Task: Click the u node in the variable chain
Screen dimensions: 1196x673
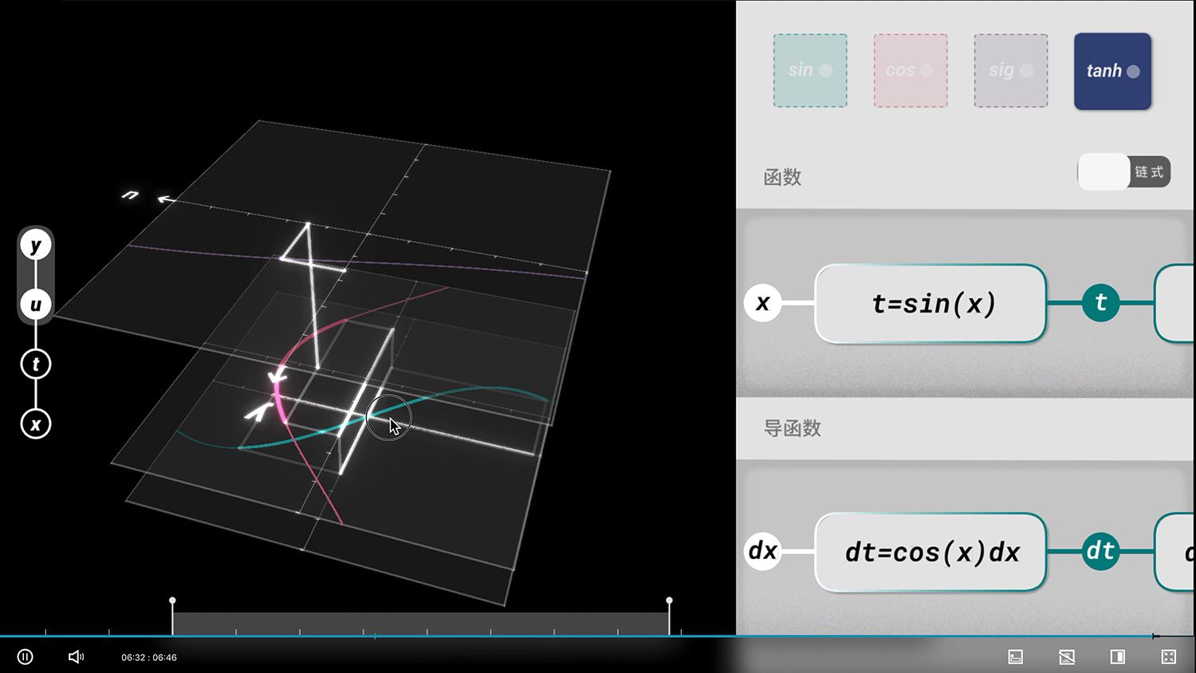Action: point(36,305)
